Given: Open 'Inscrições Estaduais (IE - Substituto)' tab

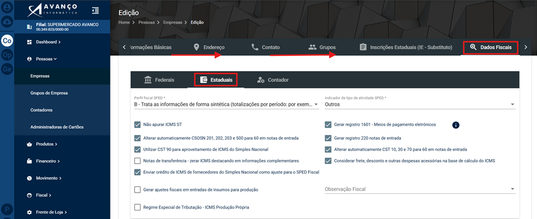Looking at the screenshot, I should pos(406,47).
